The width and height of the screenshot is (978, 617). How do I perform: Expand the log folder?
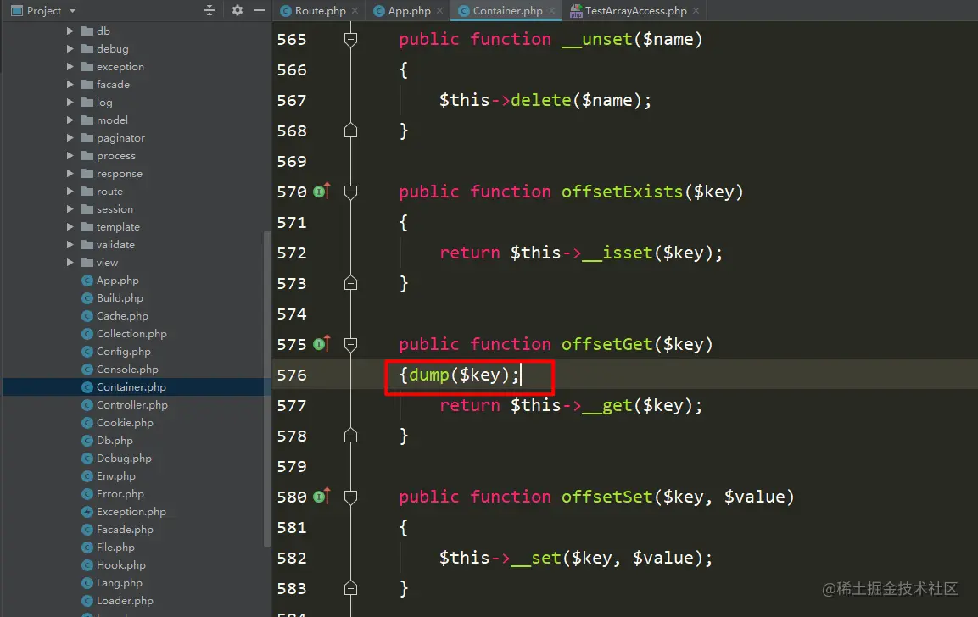pos(70,103)
